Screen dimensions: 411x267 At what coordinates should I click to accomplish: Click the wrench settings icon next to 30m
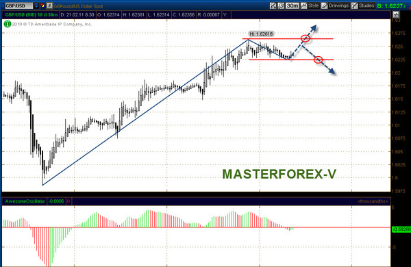coord(281,5)
